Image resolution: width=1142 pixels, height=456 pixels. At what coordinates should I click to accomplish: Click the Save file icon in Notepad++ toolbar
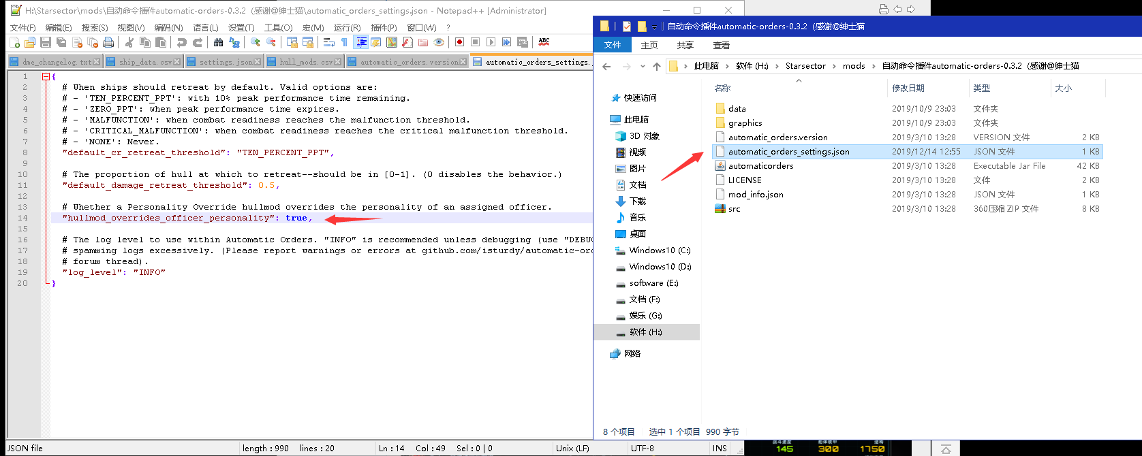[46, 42]
